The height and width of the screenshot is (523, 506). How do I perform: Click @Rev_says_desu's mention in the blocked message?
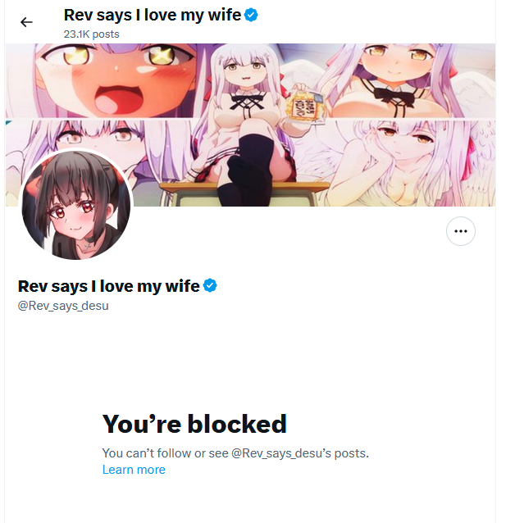281,453
